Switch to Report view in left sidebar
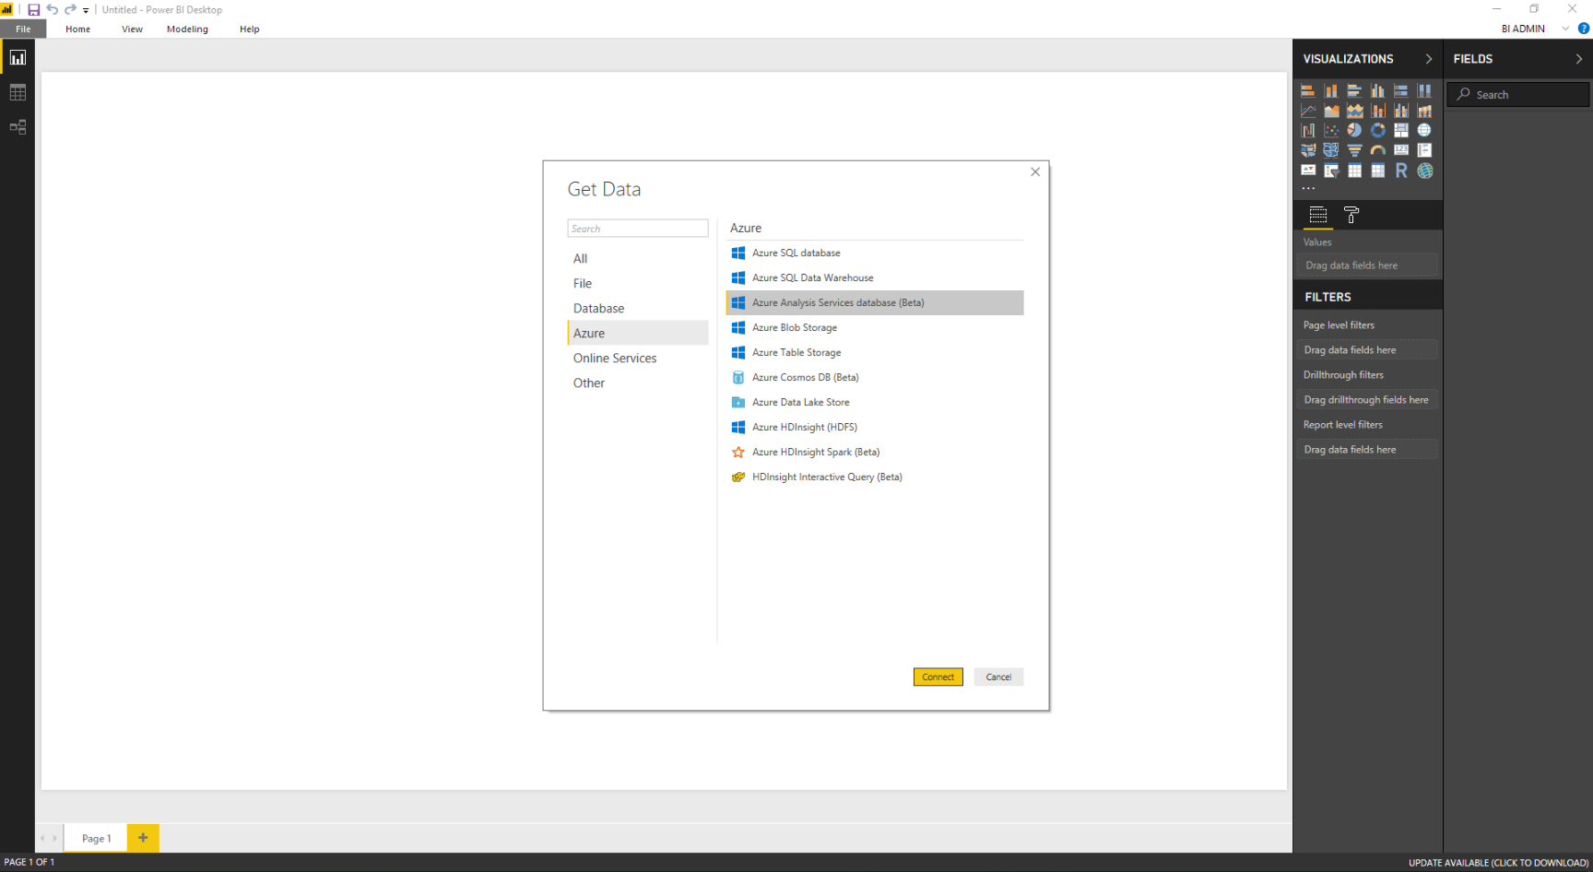 click(18, 57)
